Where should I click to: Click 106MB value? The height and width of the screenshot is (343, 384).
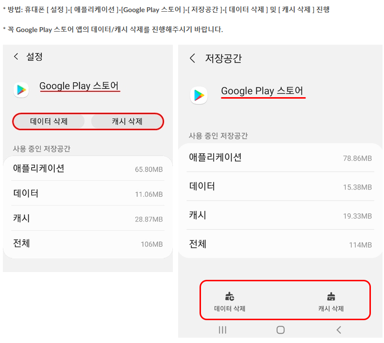152,244
